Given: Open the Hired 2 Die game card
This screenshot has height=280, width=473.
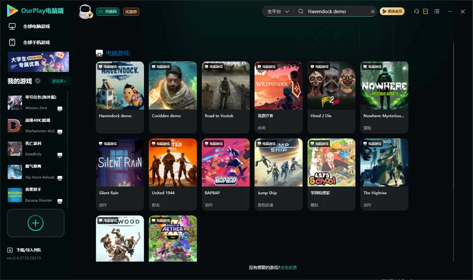Looking at the screenshot, I should (332, 97).
